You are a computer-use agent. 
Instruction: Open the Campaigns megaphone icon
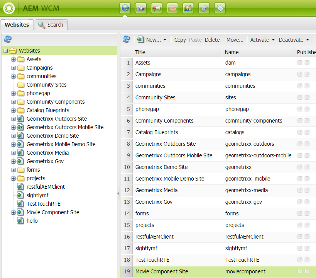[x=157, y=8]
